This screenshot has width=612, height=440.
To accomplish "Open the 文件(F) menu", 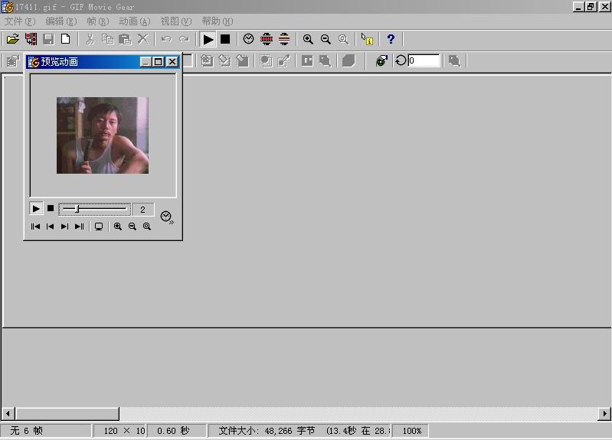I will pyautogui.click(x=19, y=21).
